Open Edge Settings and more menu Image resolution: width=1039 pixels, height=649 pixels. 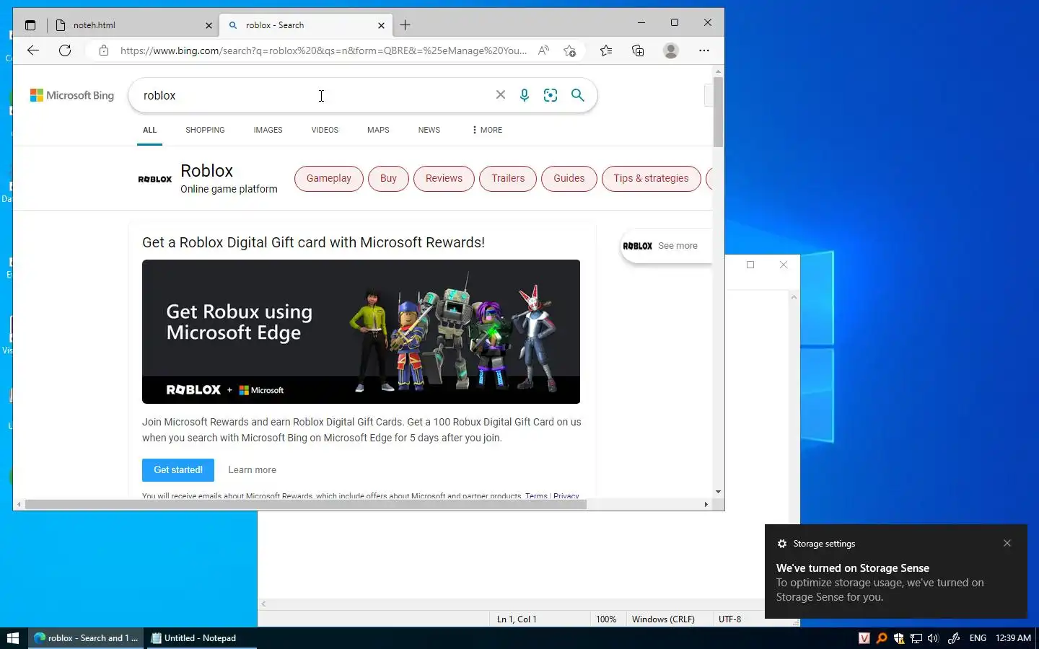pyautogui.click(x=704, y=50)
